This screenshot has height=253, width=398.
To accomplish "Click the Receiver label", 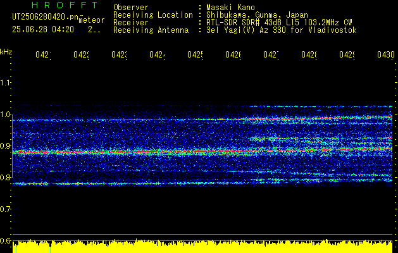I will click(131, 23).
